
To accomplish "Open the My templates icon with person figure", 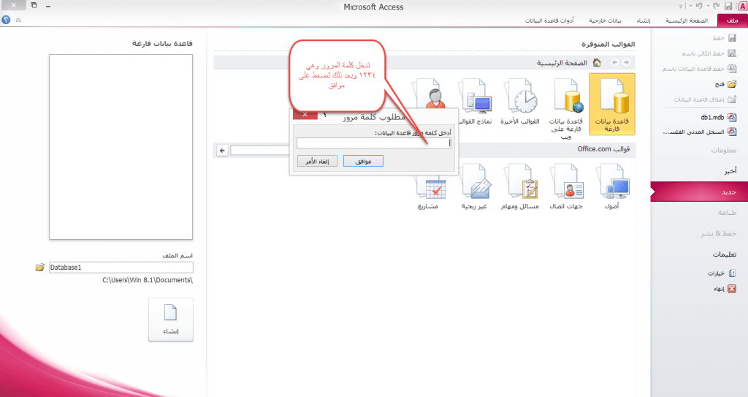I will tap(430, 93).
